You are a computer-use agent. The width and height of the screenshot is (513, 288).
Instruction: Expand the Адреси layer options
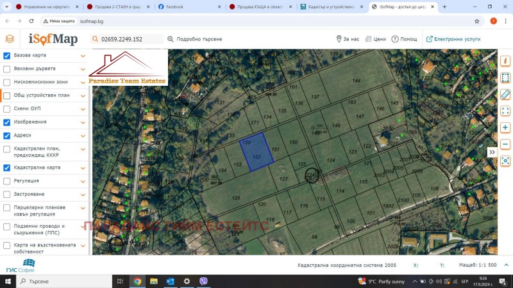(x=83, y=136)
